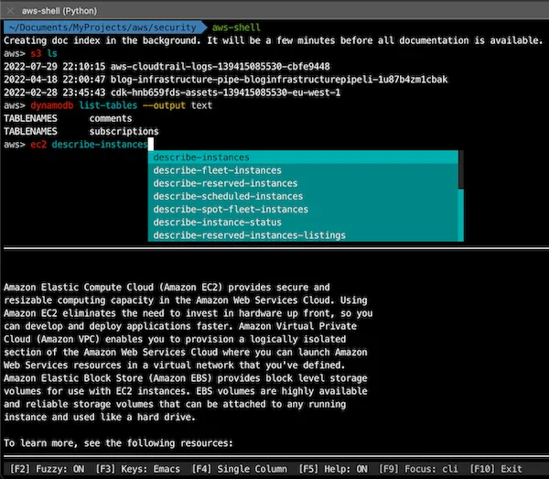Viewport: 549px width, 479px height.
Task: Toggle the [F2] Fuzzy: ON setting
Action: (x=47, y=469)
